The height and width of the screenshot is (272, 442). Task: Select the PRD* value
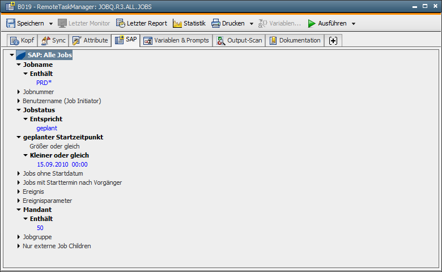44,83
